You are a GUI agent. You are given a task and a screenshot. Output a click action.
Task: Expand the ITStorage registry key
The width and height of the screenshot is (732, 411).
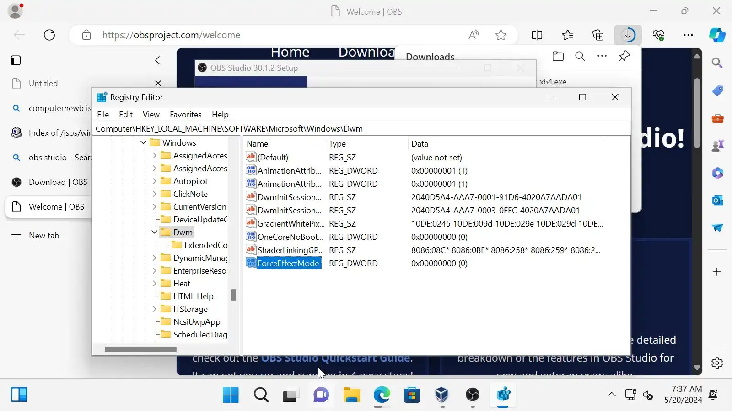coord(154,309)
